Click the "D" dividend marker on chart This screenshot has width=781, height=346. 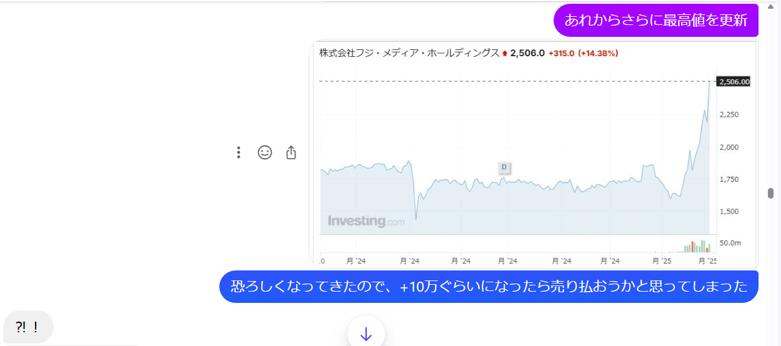pos(504,167)
